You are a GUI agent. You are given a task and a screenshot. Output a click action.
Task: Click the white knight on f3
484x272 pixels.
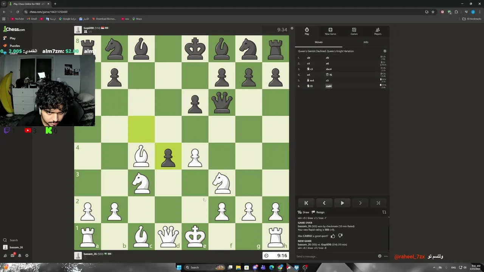(x=222, y=183)
